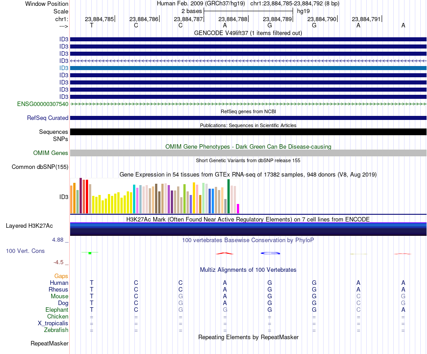Click the OMIM Genes label
This screenshot has height=354, width=427.
(x=50, y=153)
